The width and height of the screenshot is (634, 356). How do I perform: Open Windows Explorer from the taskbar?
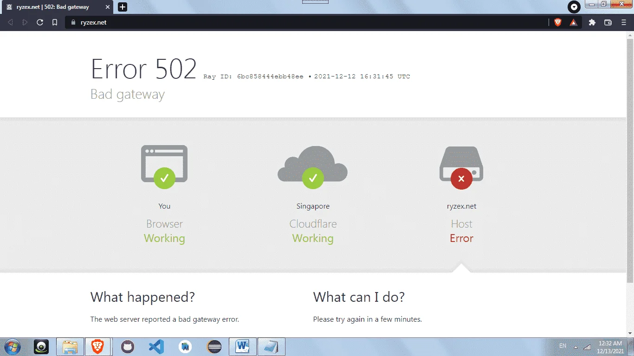(x=70, y=347)
